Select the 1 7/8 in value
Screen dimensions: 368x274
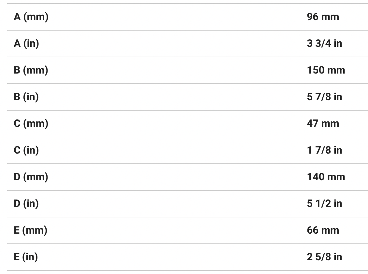coord(324,150)
